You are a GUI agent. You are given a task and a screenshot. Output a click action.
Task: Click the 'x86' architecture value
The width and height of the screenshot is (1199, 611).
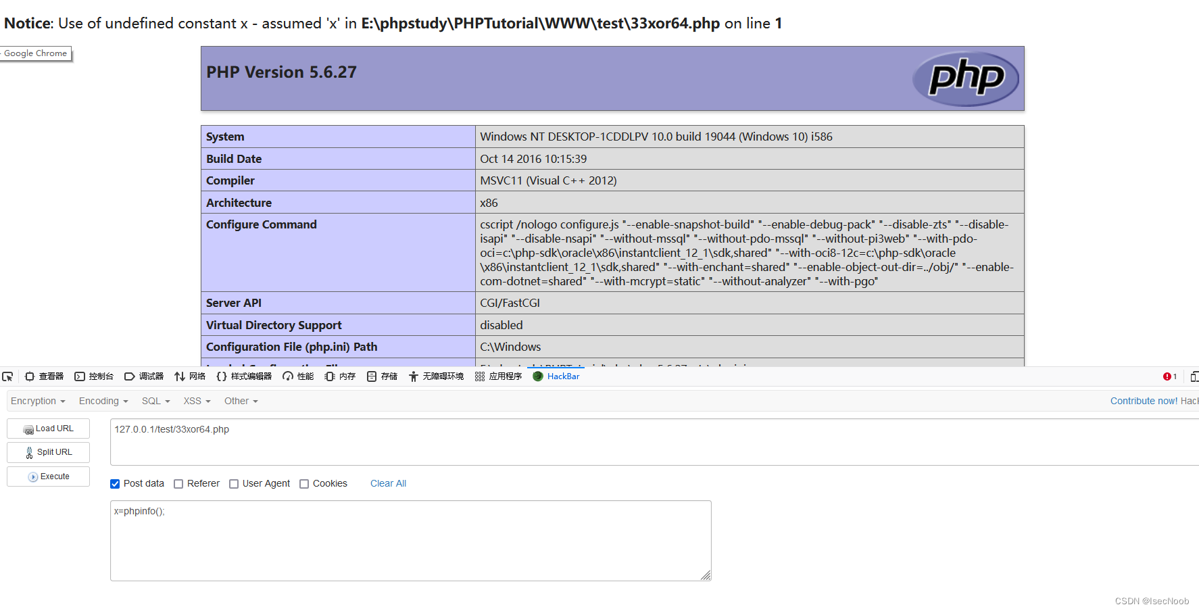click(x=489, y=203)
